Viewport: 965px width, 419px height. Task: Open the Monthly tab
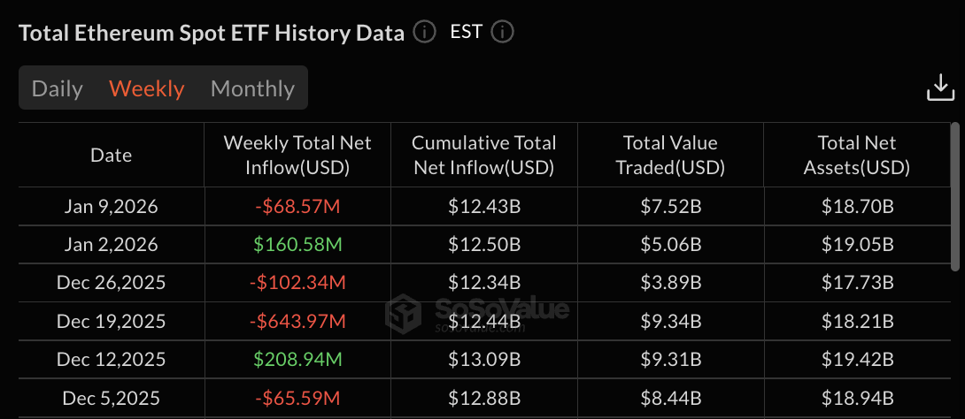coord(252,88)
